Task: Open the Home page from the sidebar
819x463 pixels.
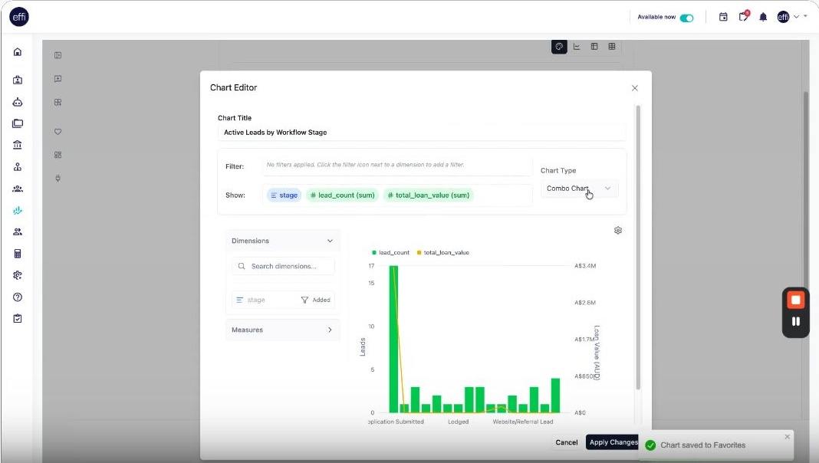Action: pos(17,51)
